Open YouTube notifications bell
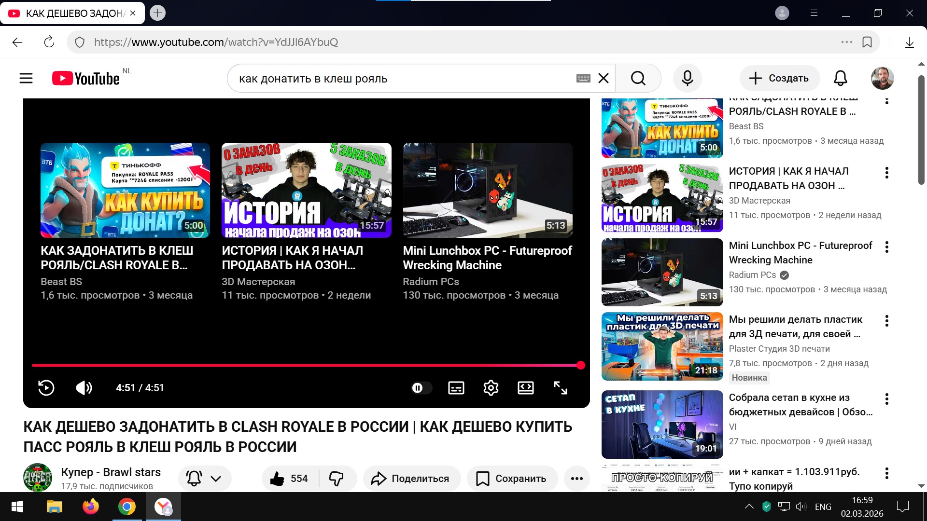This screenshot has width=927, height=521. click(x=840, y=78)
